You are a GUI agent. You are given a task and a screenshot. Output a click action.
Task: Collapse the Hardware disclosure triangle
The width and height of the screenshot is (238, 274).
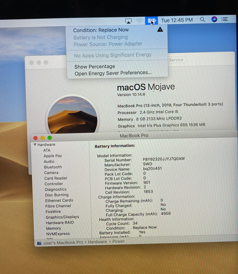(x=35, y=144)
